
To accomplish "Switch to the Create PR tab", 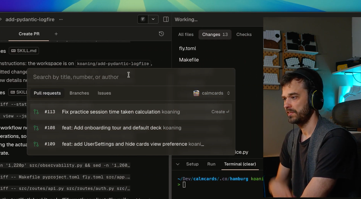I will (x=29, y=34).
